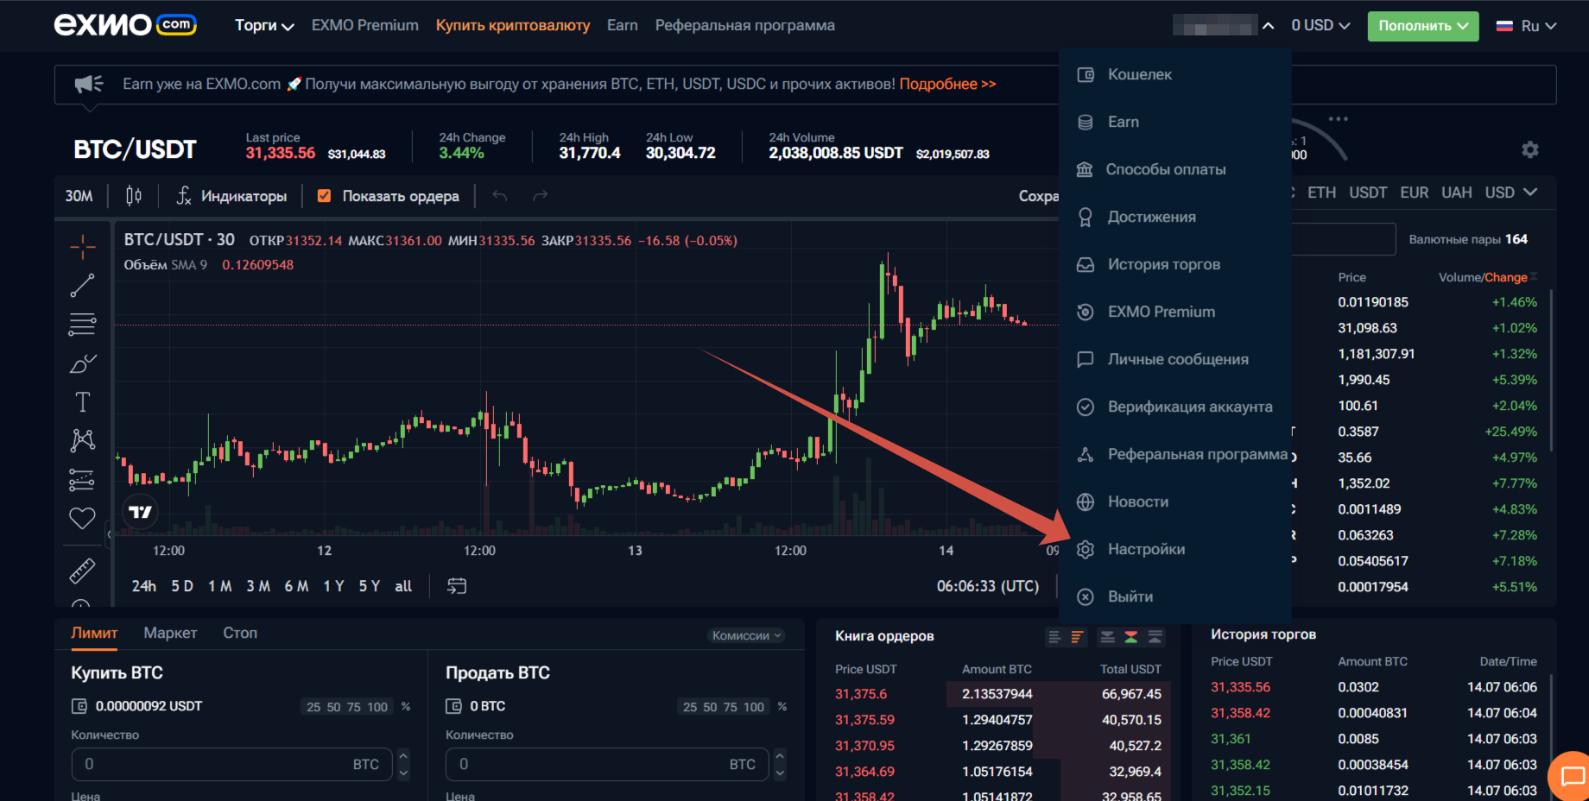1589x801 pixels.
Task: Select the USDT market tab
Action: pos(1368,192)
